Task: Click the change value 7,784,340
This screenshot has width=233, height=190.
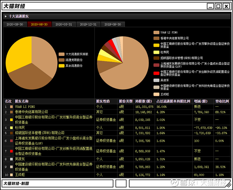Action: coord(202,112)
